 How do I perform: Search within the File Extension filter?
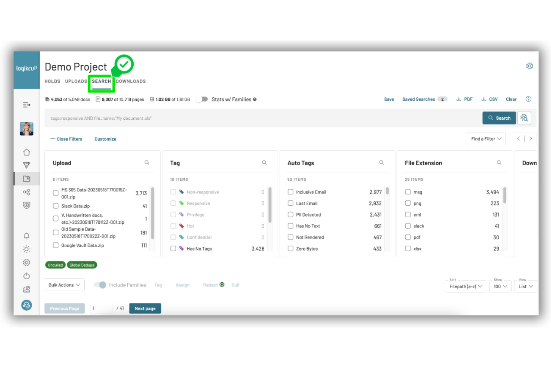[x=499, y=163]
